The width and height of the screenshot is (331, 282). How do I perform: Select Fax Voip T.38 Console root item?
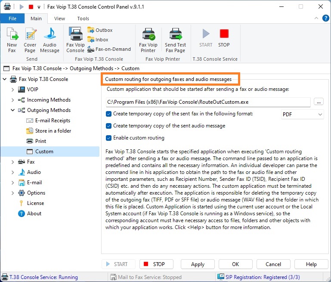point(39,79)
